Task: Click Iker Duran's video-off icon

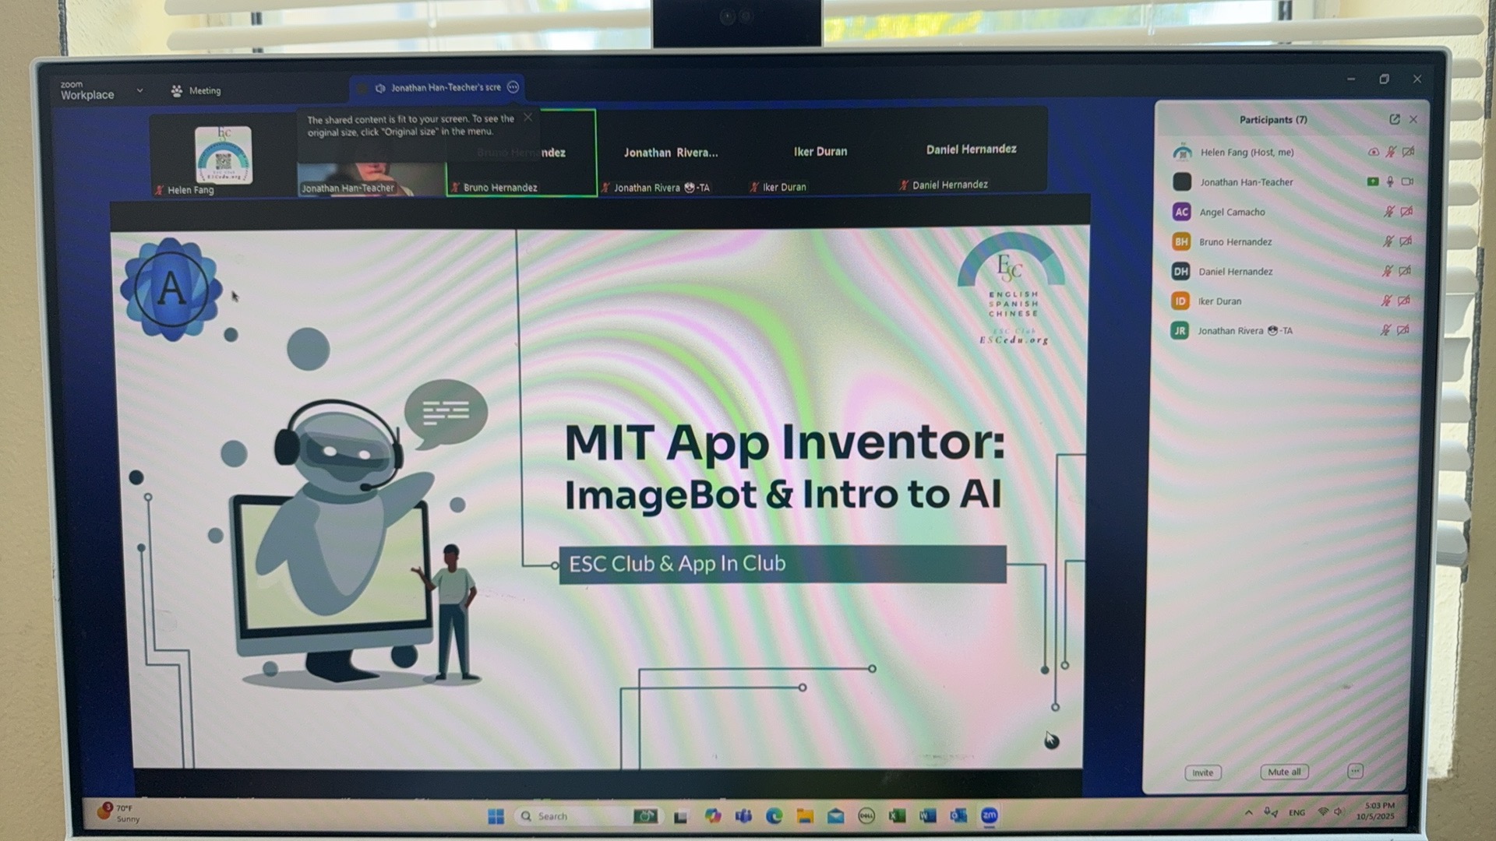Action: [x=1404, y=301]
